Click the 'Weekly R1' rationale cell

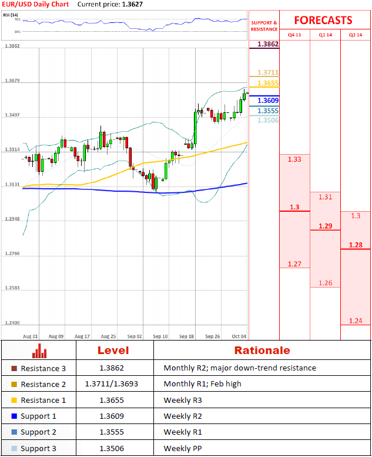[183, 432]
